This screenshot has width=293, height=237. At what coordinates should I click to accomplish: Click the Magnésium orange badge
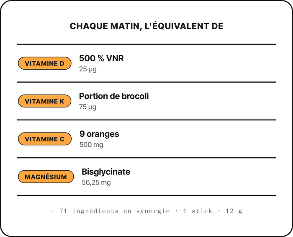click(x=46, y=177)
